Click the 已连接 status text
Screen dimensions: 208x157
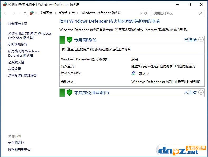pyautogui.click(x=190, y=40)
